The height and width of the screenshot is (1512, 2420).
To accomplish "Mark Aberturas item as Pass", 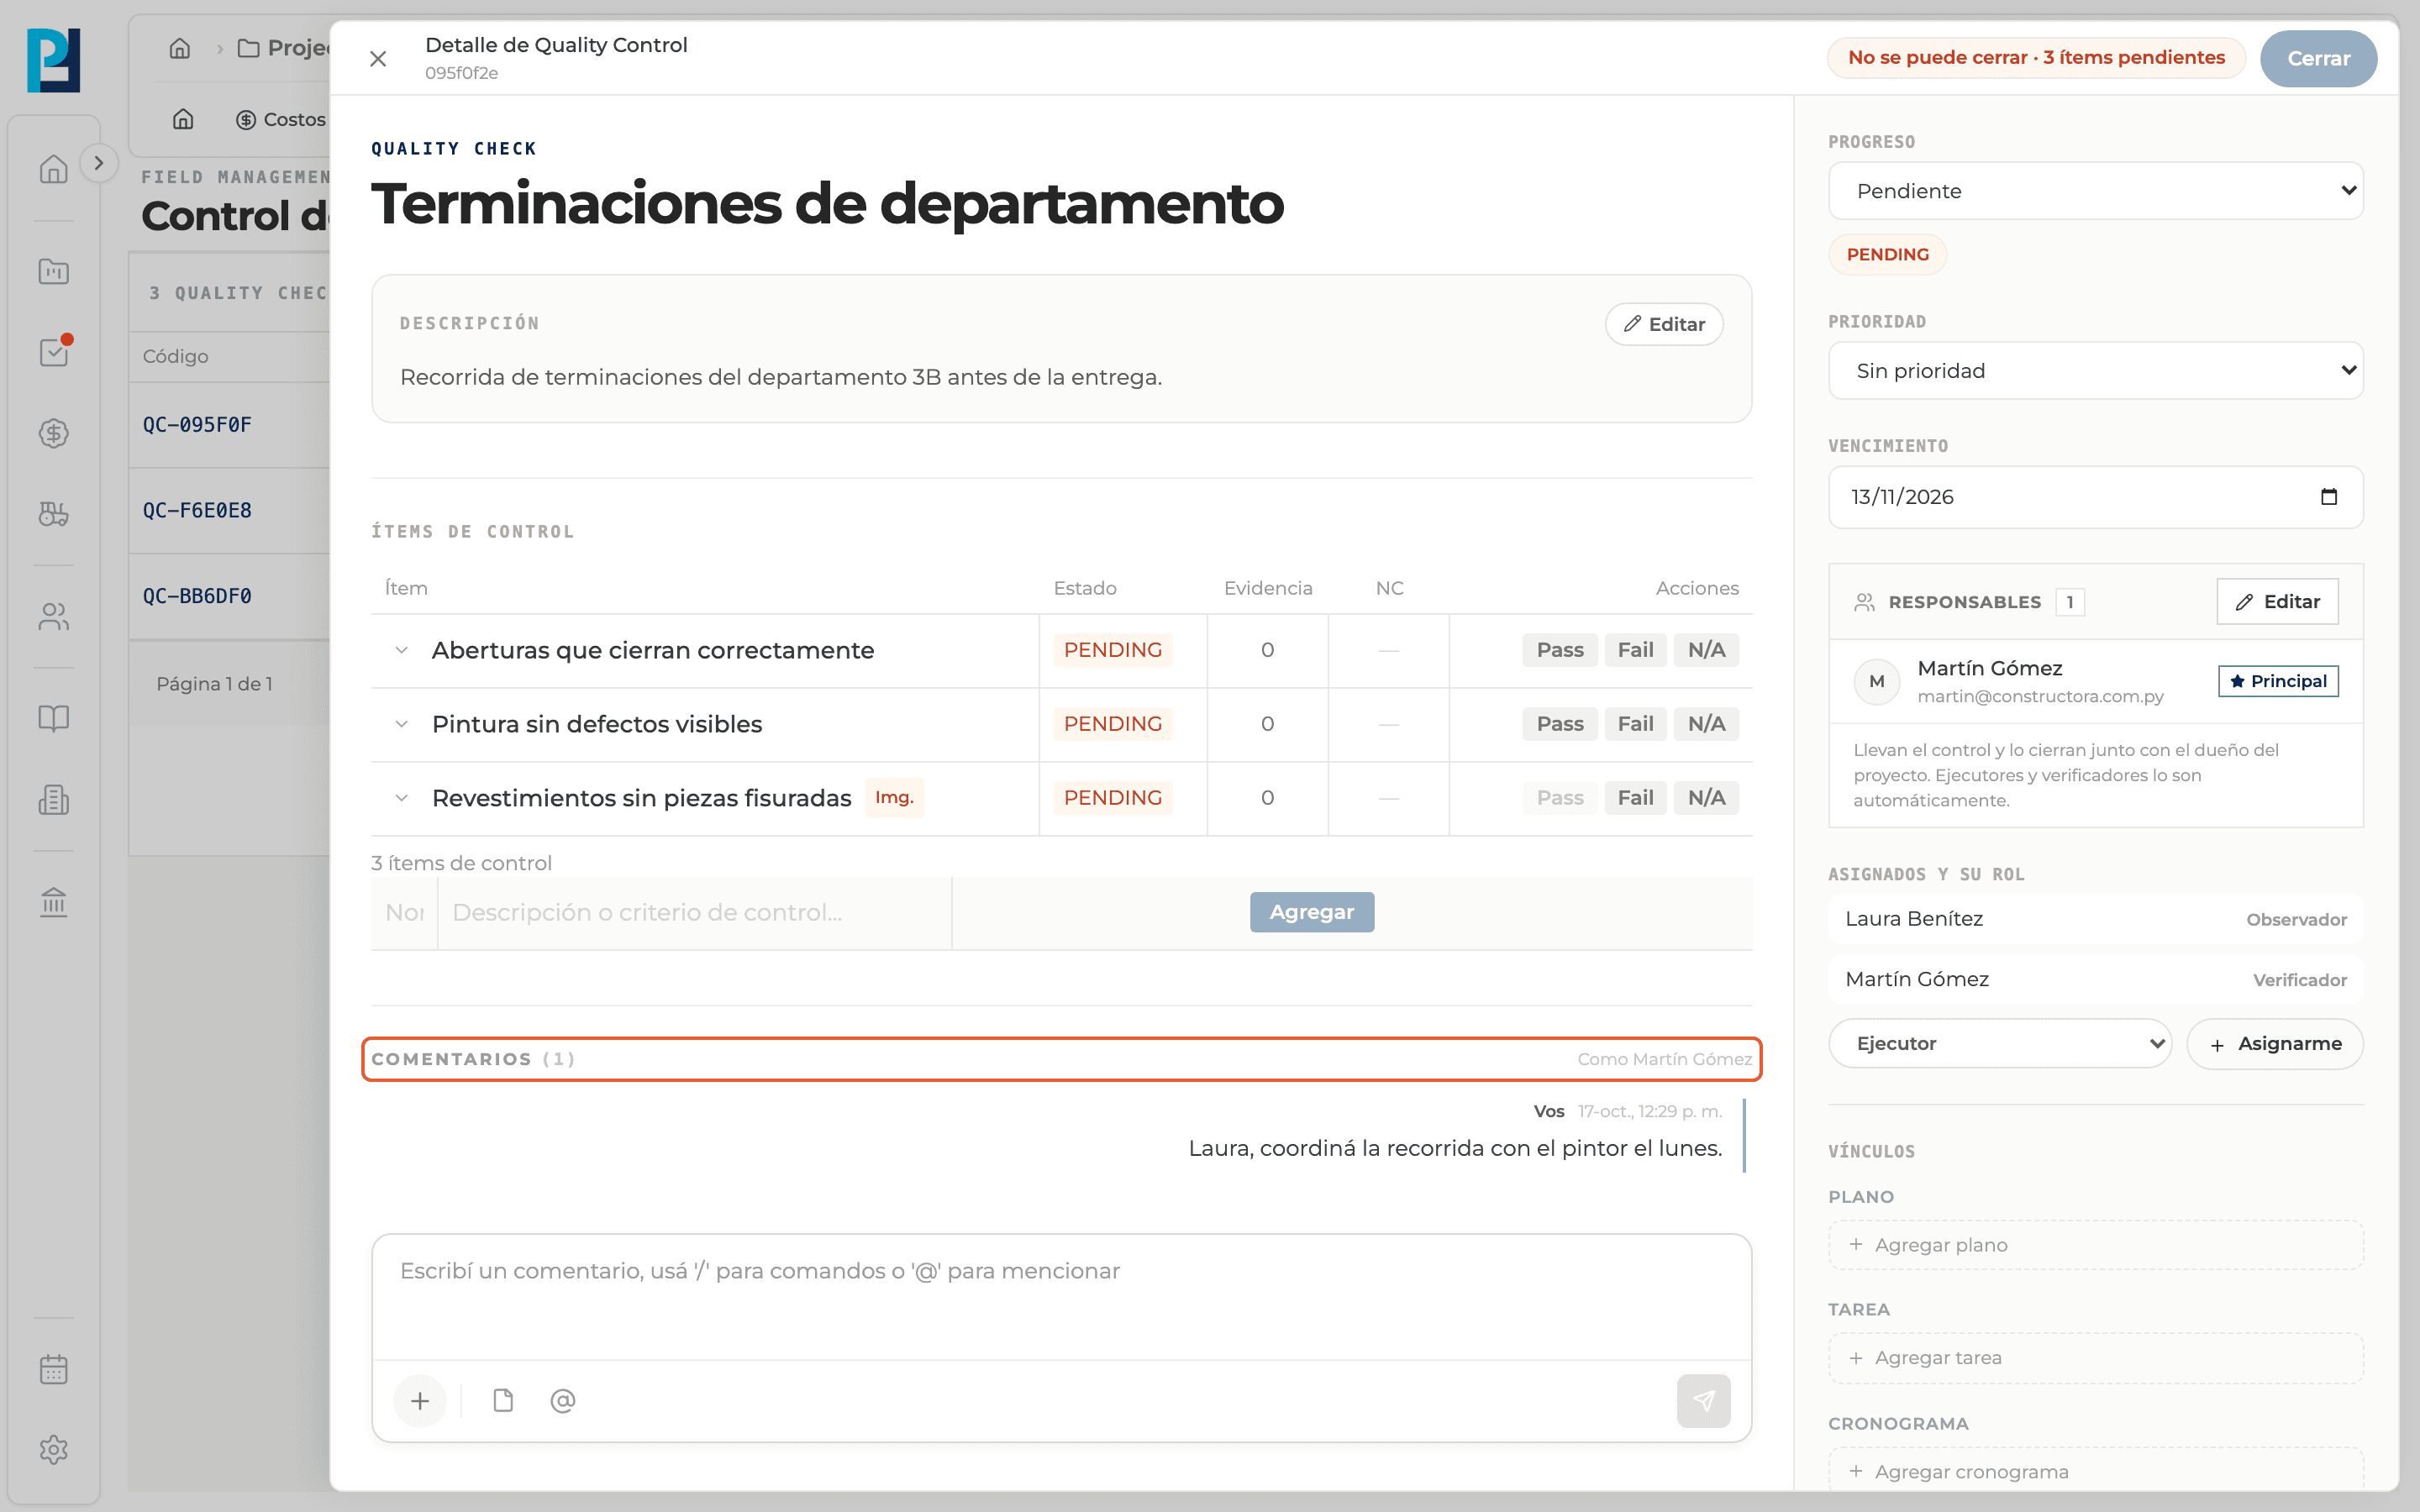I will (x=1560, y=650).
